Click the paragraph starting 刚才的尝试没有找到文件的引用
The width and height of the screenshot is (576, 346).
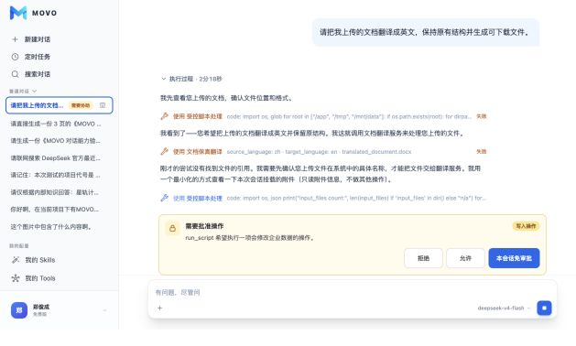coord(321,174)
